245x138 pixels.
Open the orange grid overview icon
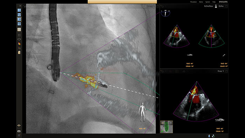pos(19,29)
